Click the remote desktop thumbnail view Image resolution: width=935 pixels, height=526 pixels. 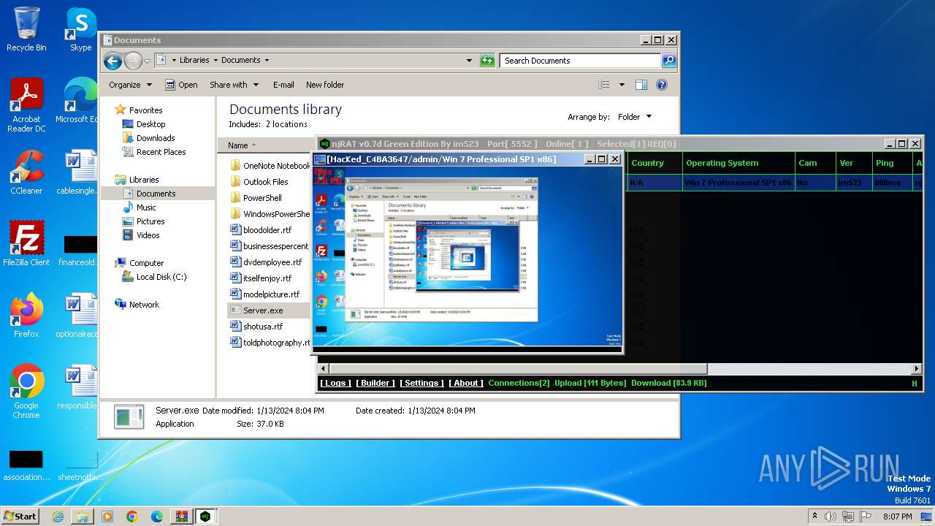[467, 259]
